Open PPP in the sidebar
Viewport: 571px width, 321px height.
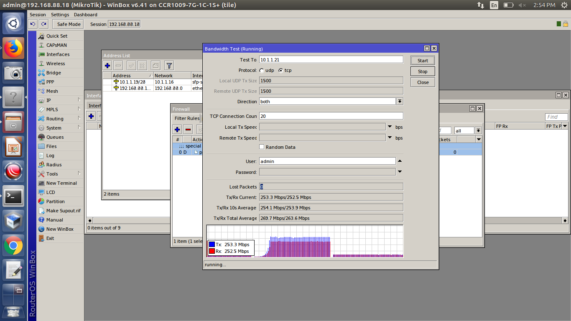pos(50,82)
